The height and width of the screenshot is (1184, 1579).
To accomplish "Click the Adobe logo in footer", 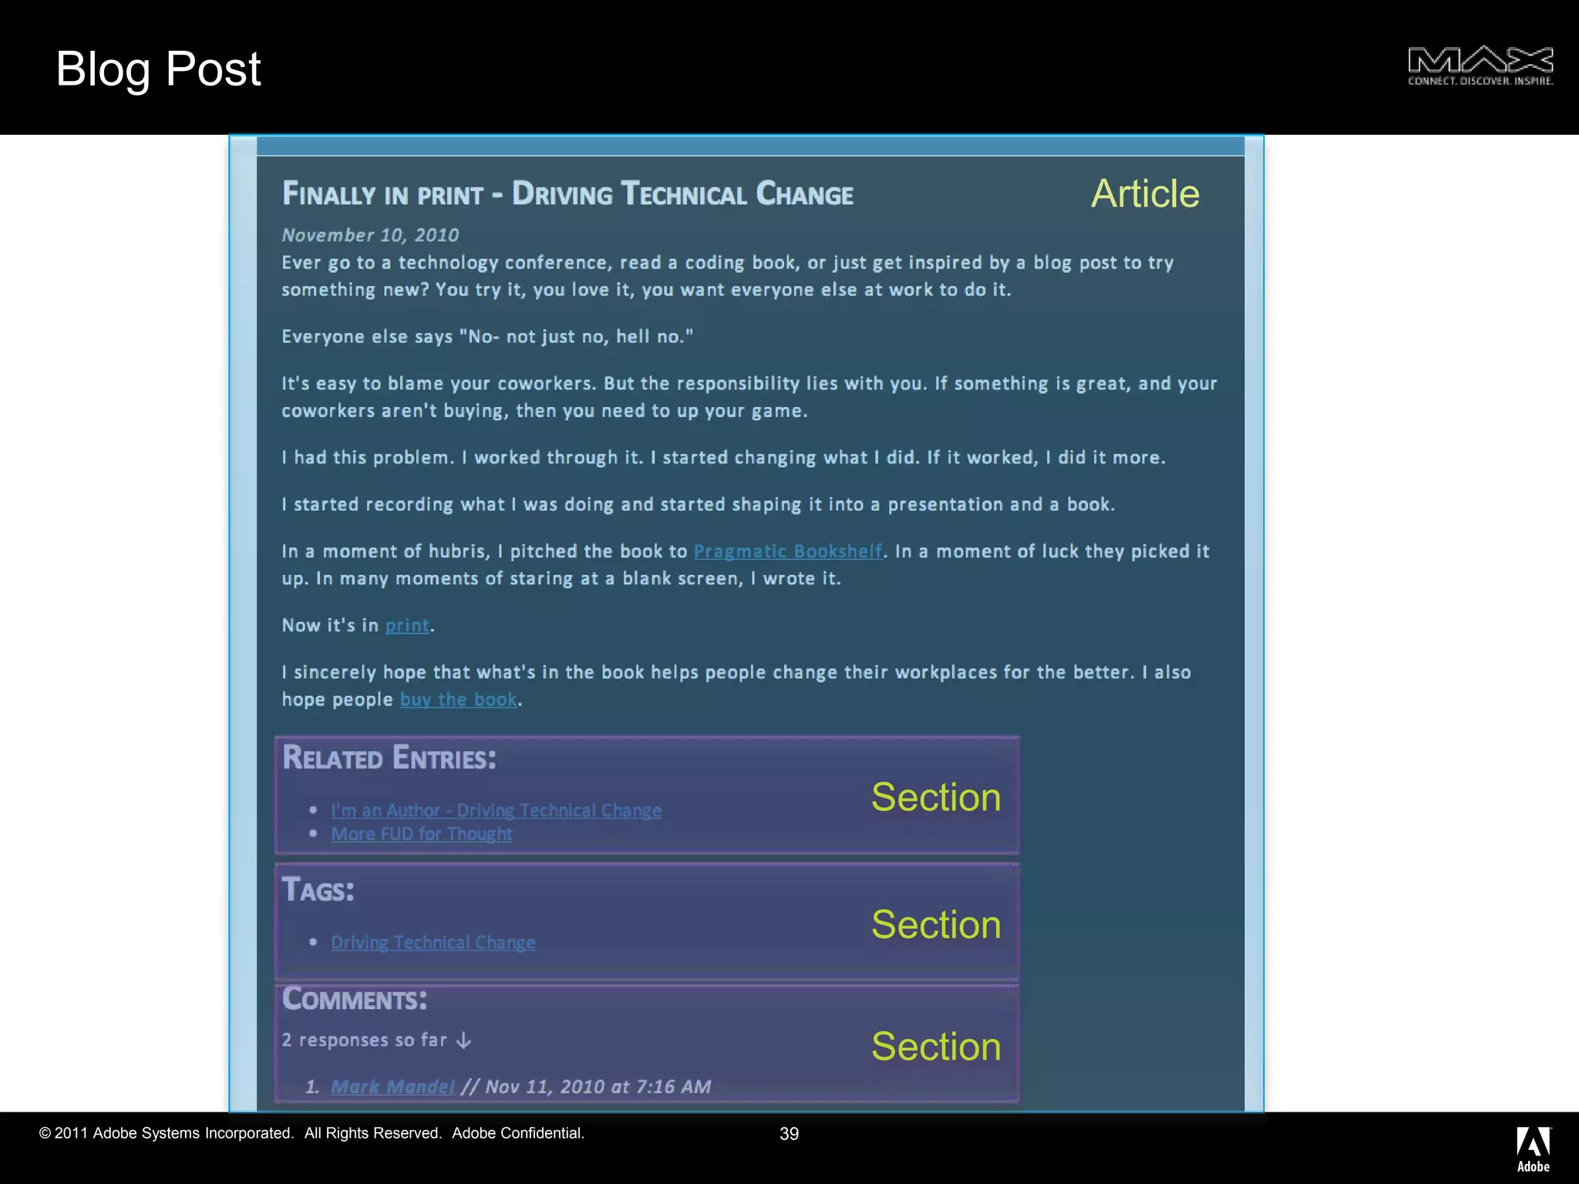I will [x=1533, y=1148].
